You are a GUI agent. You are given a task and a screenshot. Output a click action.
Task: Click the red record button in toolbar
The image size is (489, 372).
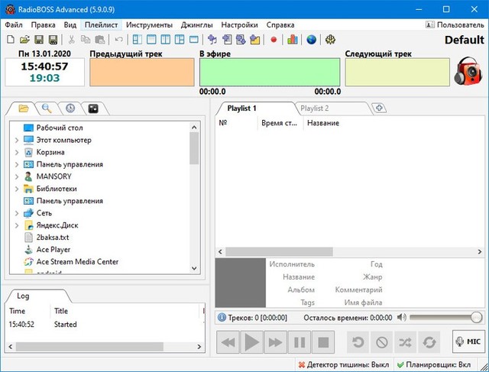pos(274,40)
